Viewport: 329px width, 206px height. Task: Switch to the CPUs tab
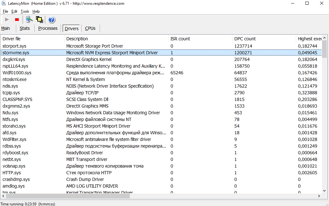[90, 29]
